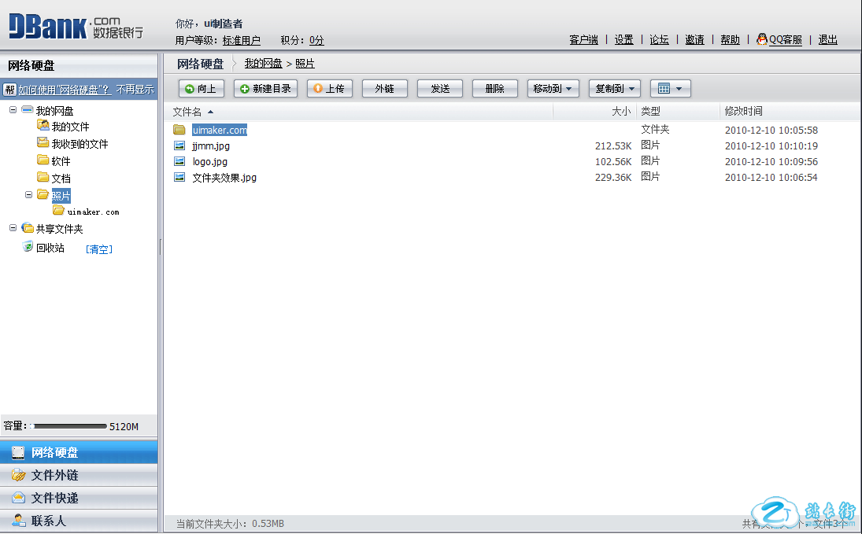The height and width of the screenshot is (534, 862).
Task: Expand the 共享文件夹 tree node
Action: click(x=13, y=228)
